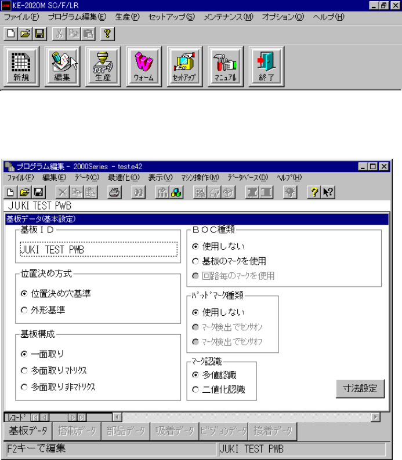
Task: Click the lightbulb icon in editor toolbar
Action: 290,192
